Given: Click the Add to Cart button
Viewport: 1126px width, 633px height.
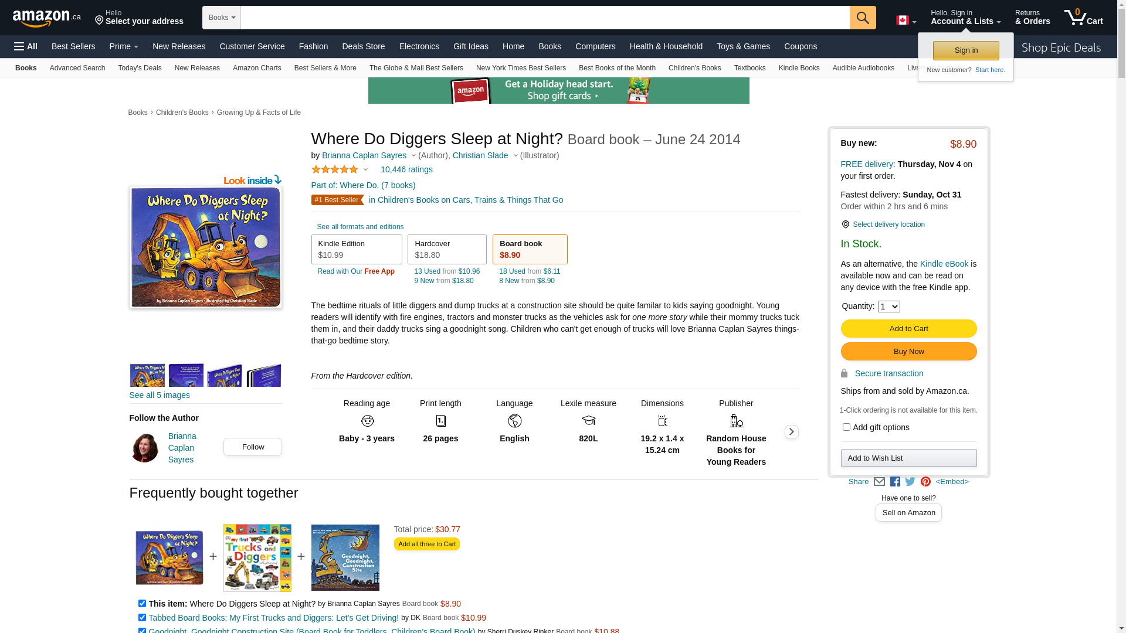Looking at the screenshot, I should tap(908, 328).
